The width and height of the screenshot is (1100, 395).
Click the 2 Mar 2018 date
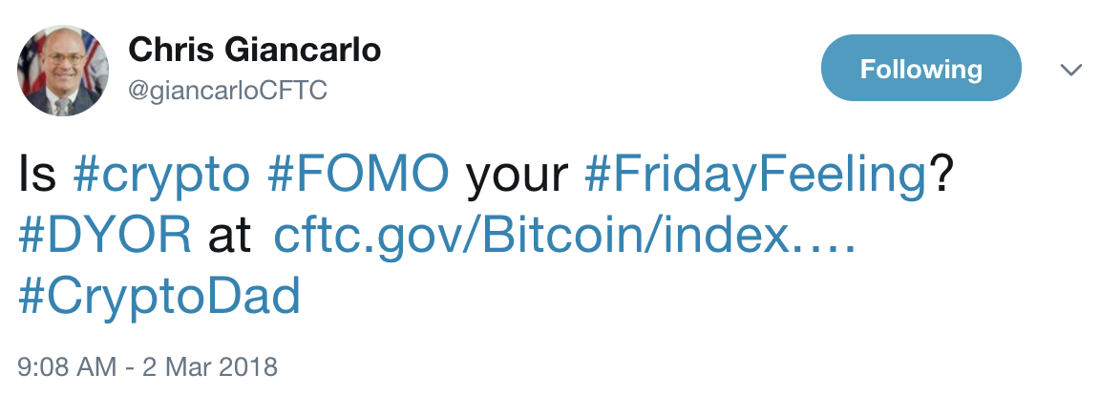[x=210, y=367]
